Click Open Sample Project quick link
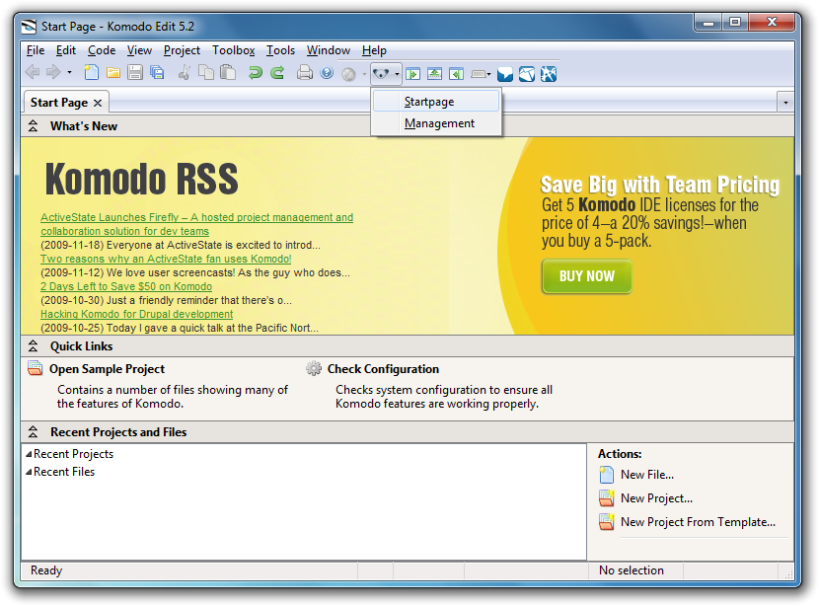 point(108,369)
